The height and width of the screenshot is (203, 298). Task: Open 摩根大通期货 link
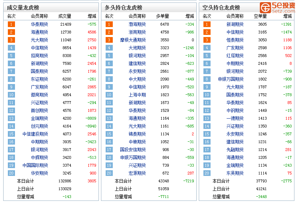(x=133, y=40)
